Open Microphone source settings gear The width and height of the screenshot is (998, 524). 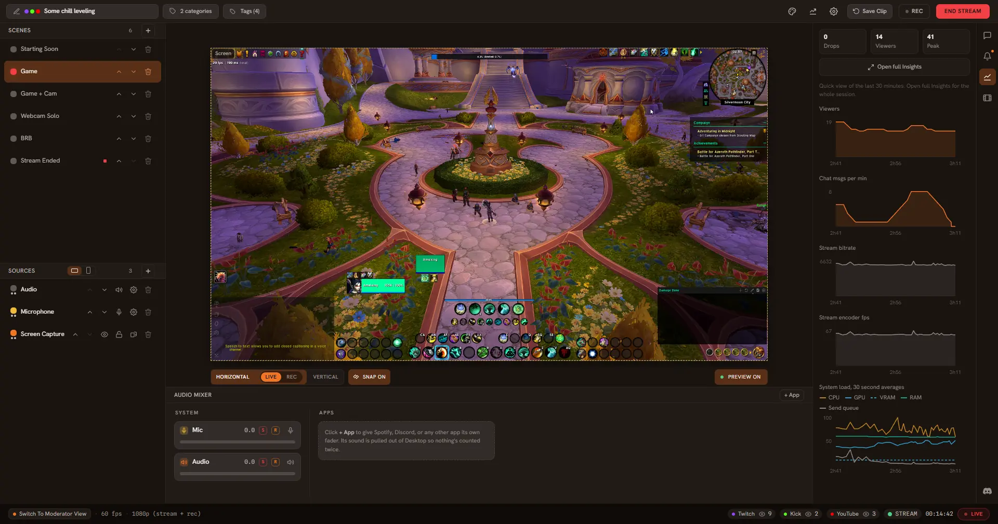coord(134,312)
